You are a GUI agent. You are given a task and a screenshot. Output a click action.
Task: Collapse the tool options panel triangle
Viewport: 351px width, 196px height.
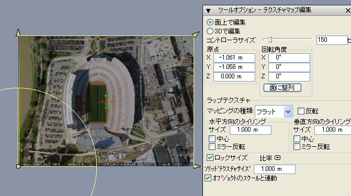click(x=208, y=10)
